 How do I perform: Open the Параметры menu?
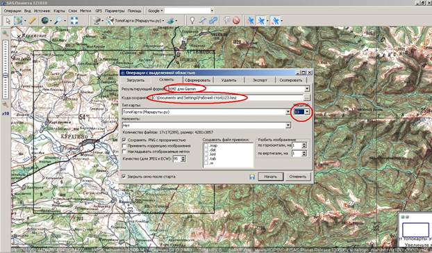[x=115, y=10]
